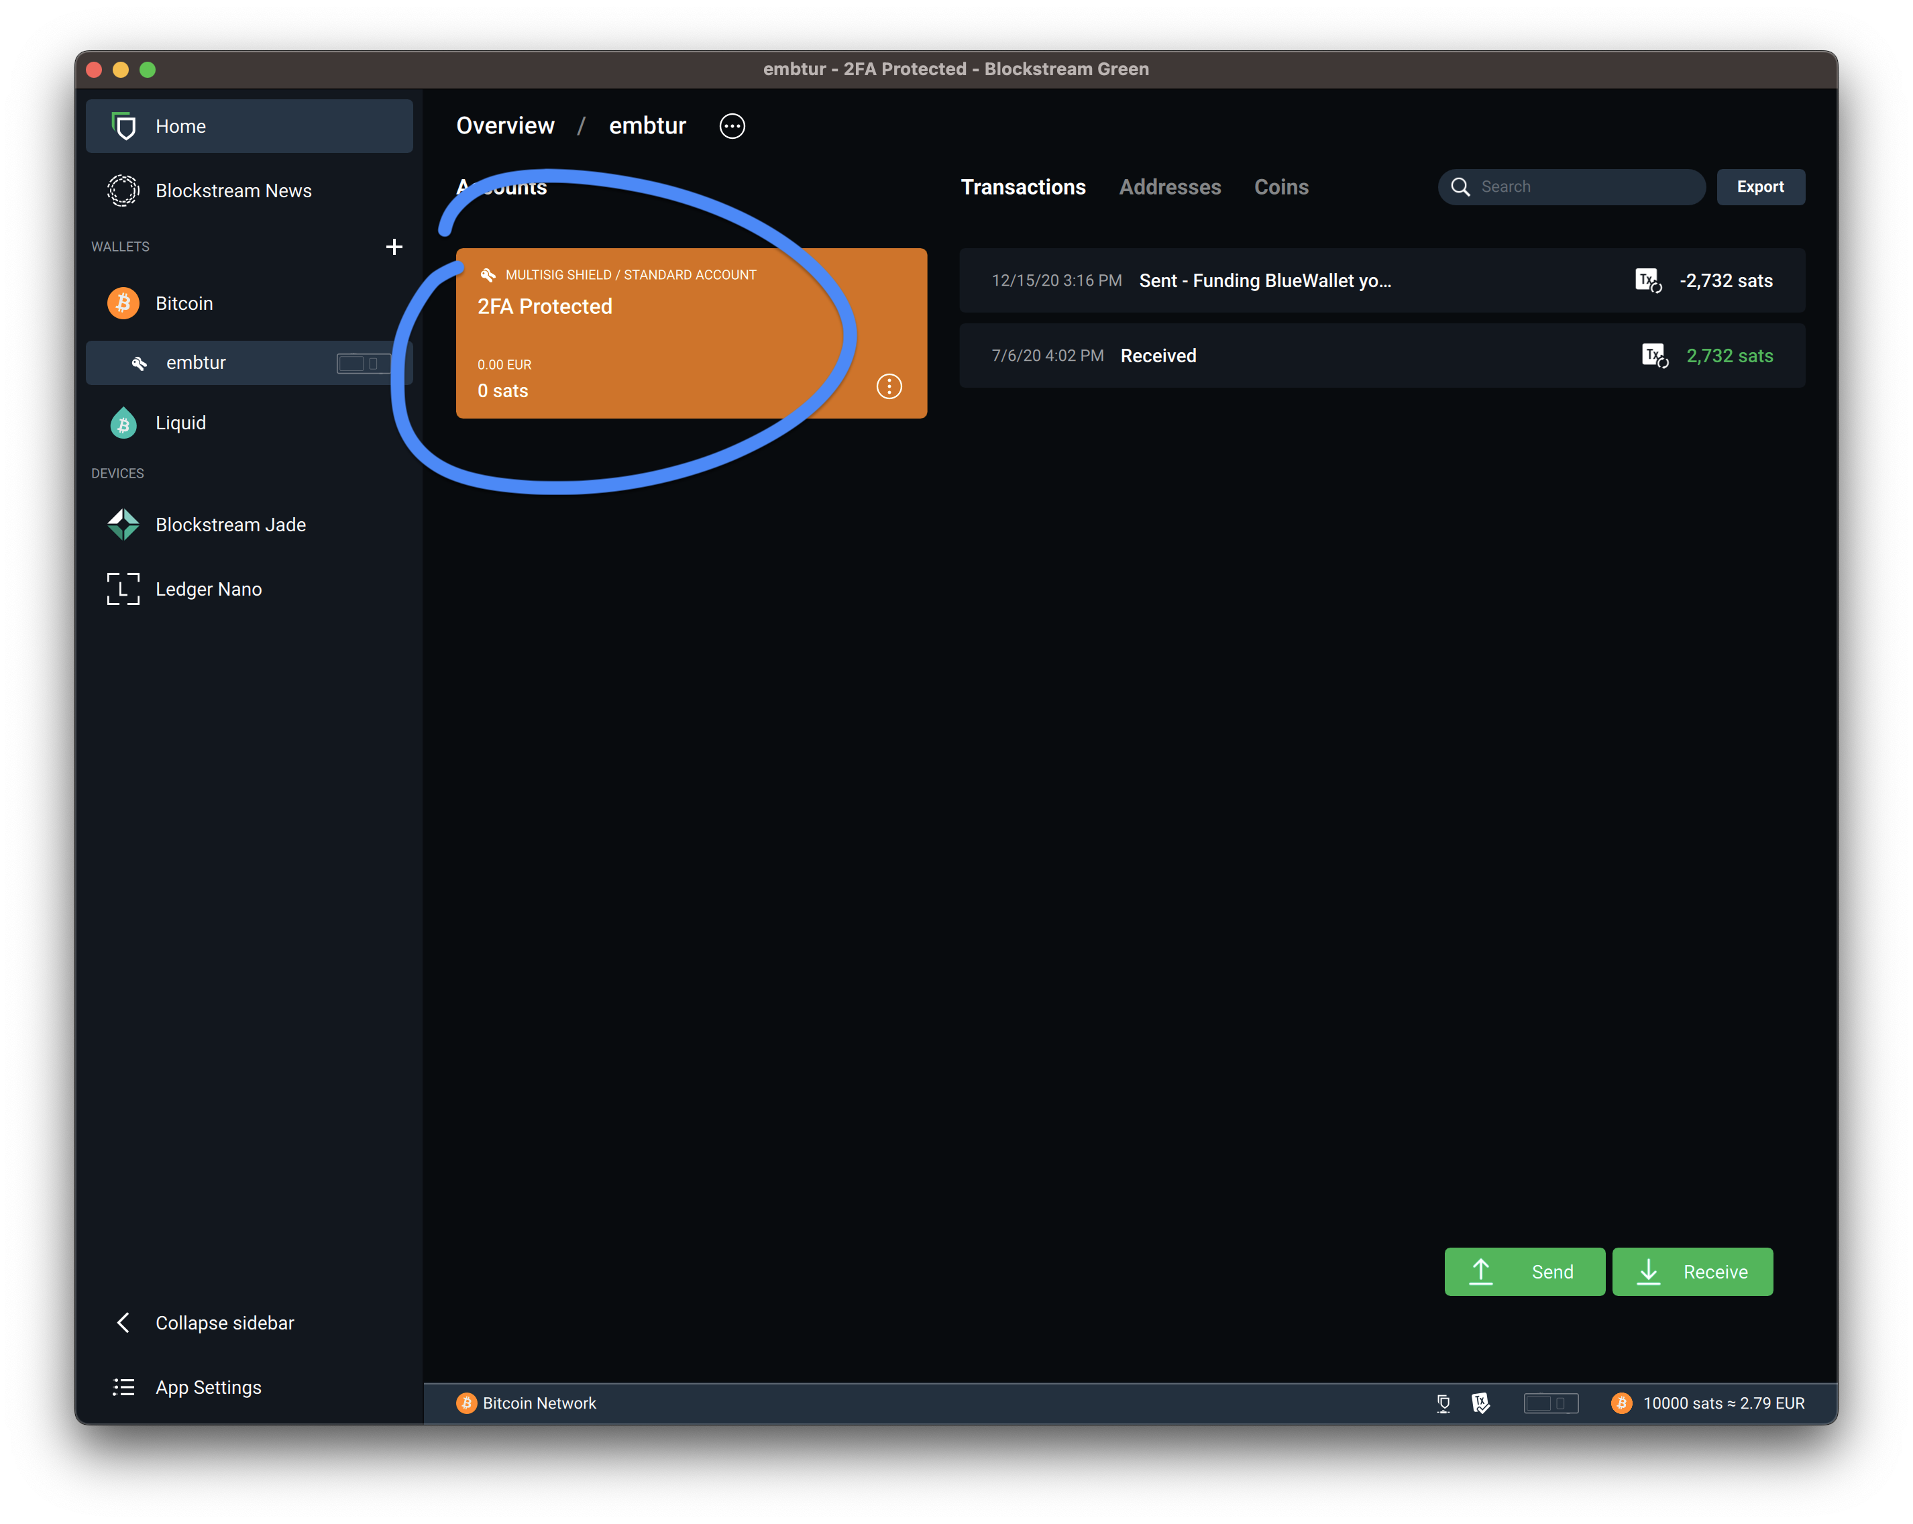Maximize window using green button
The image size is (1913, 1524).
click(148, 69)
